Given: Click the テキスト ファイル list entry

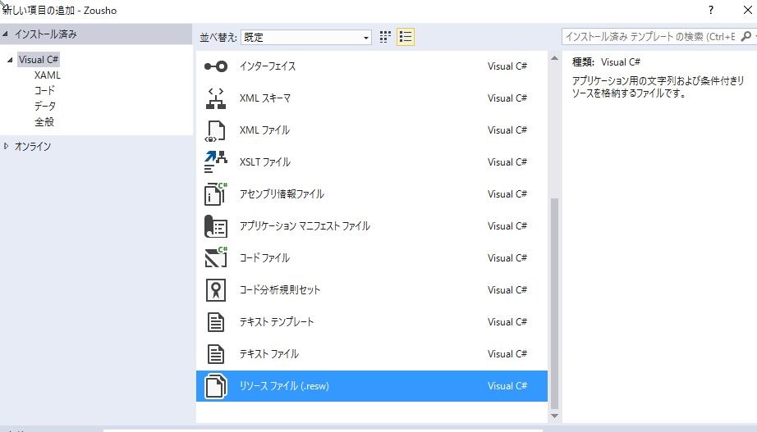Looking at the screenshot, I should pos(268,354).
